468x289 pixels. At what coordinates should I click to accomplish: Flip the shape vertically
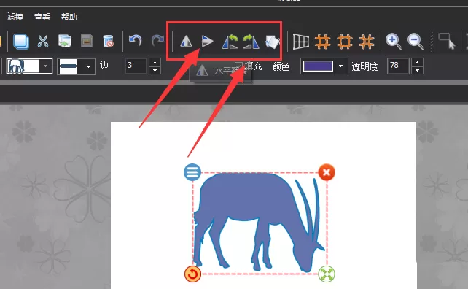point(207,42)
